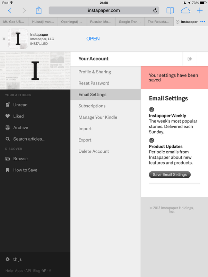Open the Liked articles link
The image size is (208, 277).
click(18, 116)
